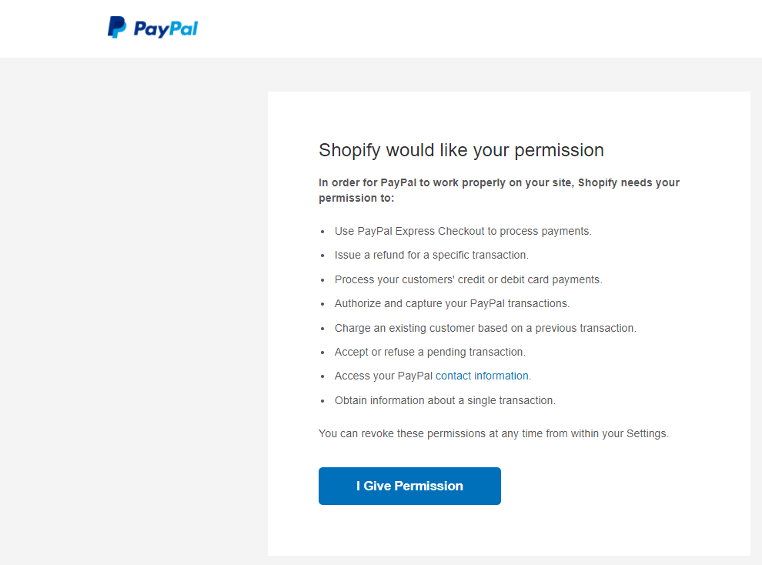Click the gray page background area
This screenshot has height=565, width=762.
(131, 308)
